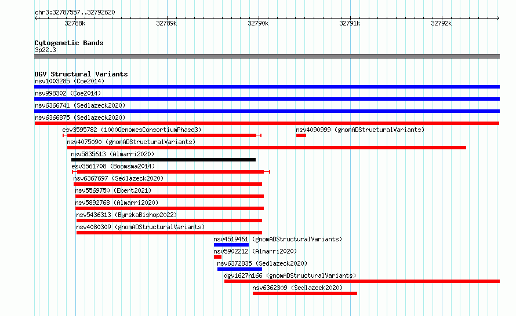Select the red bar of nsv5569750
The width and height of the screenshot is (516, 316).
click(169, 196)
